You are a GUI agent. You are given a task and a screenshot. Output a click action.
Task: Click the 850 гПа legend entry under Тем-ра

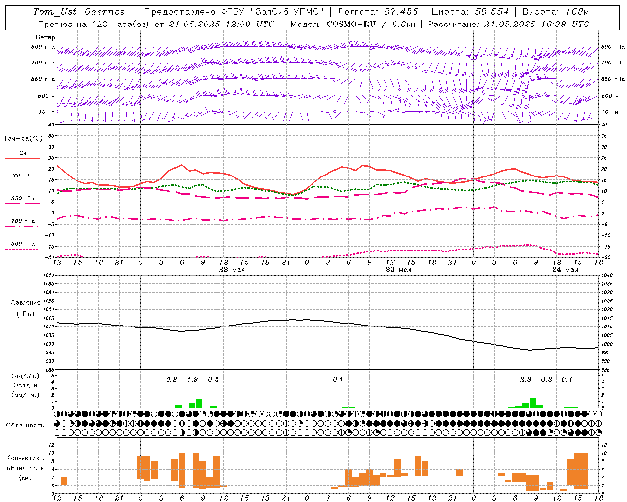23,199
